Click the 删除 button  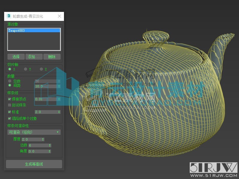coord(52,57)
